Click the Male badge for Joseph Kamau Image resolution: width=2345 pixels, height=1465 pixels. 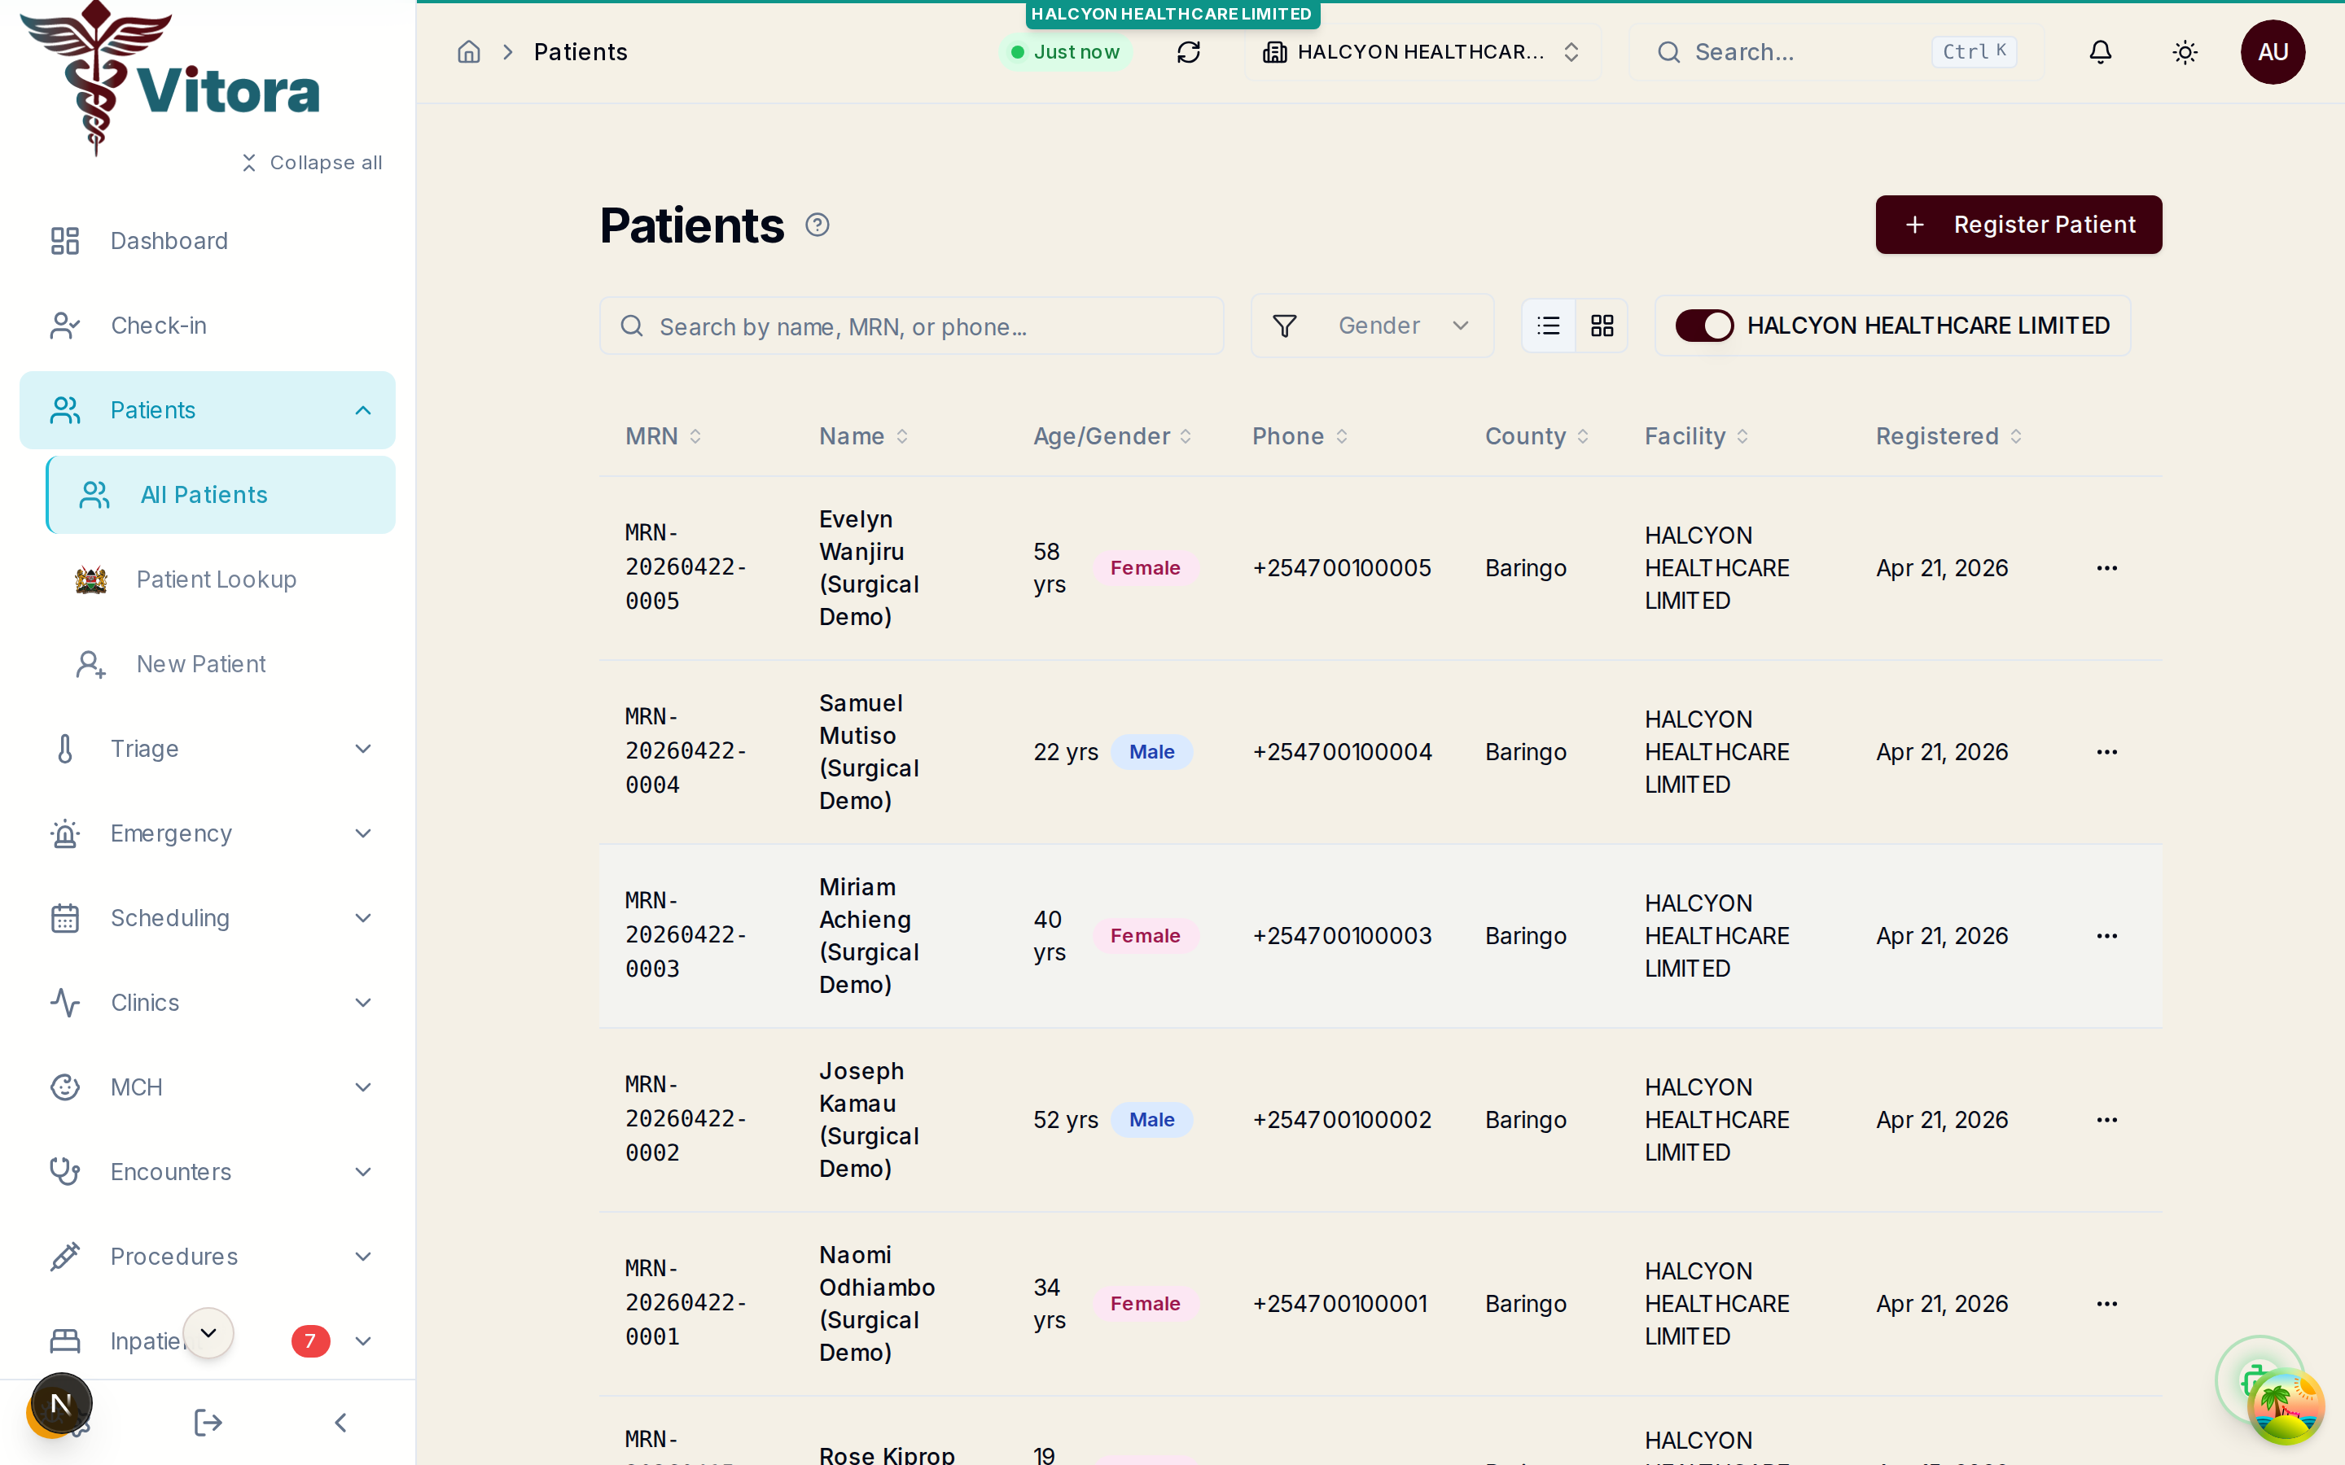1151,1120
